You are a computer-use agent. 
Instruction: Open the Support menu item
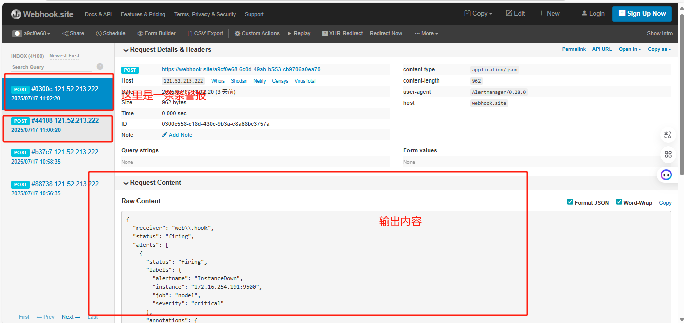click(254, 14)
